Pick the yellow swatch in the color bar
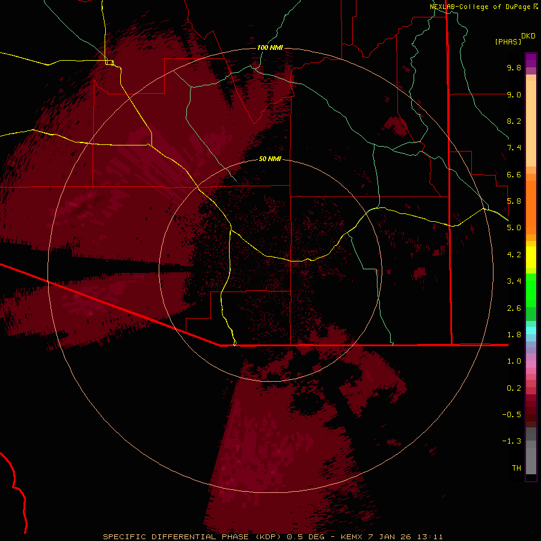The height and width of the screenshot is (541, 541). coord(531,257)
